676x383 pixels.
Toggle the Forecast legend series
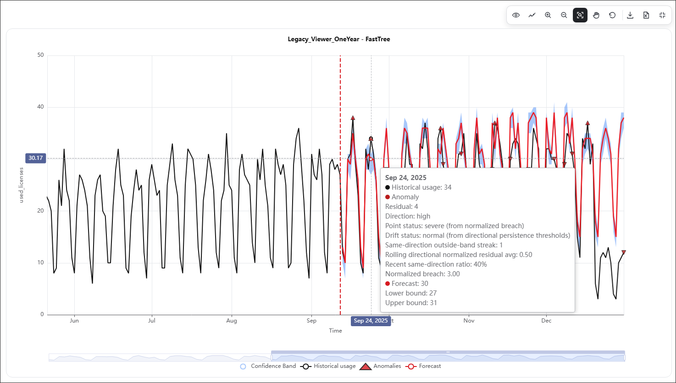[423, 366]
